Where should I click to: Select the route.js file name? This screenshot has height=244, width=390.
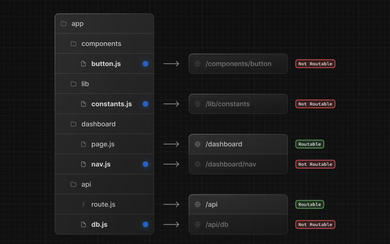pos(103,205)
